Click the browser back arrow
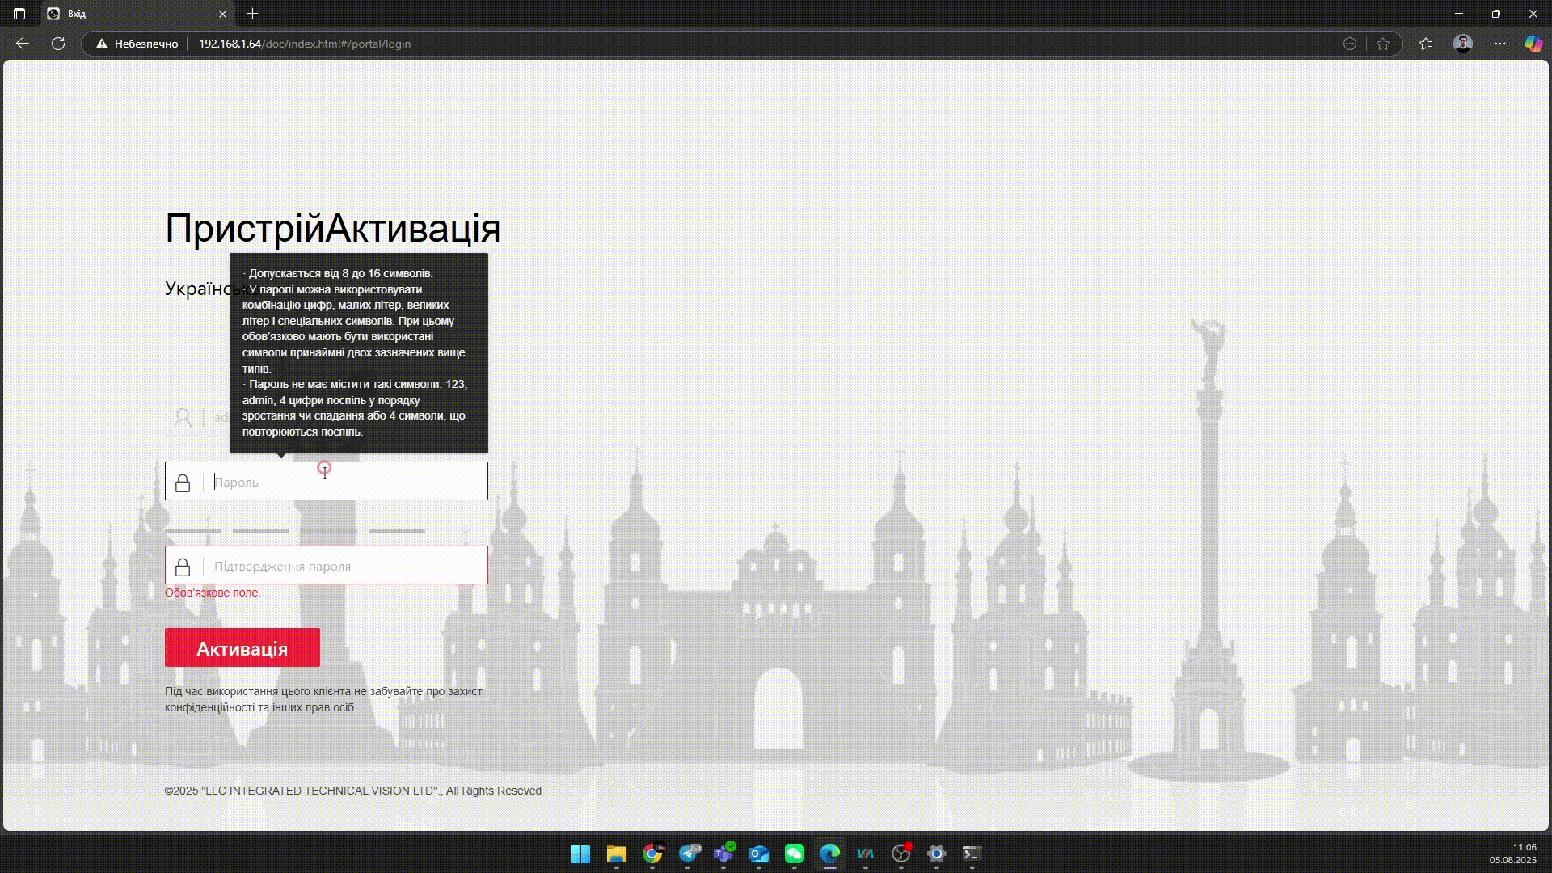Screen dimensions: 1552x873 23,44
